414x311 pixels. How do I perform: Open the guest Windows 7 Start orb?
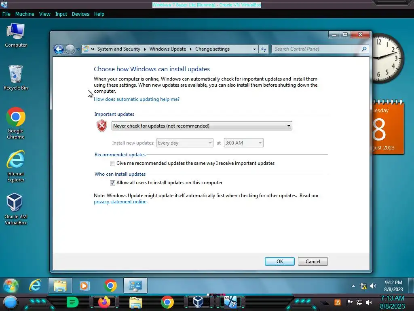point(11,285)
